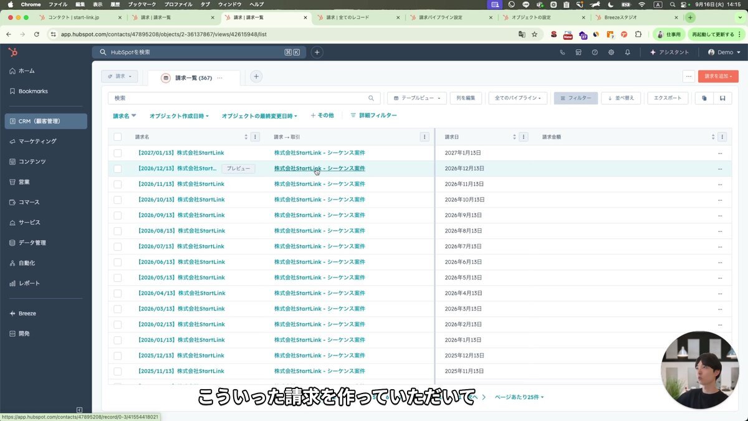Click the duplicate view copy icon
The width and height of the screenshot is (748, 421).
[x=704, y=98]
